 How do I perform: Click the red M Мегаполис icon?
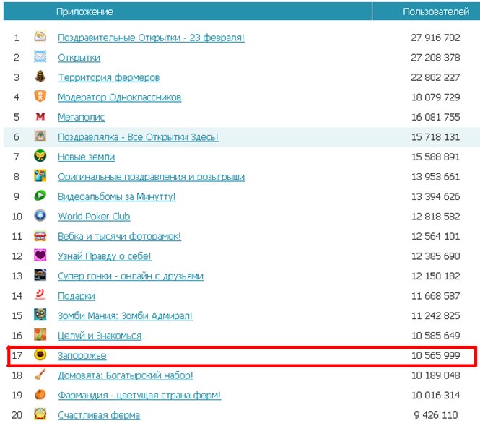pyautogui.click(x=40, y=117)
